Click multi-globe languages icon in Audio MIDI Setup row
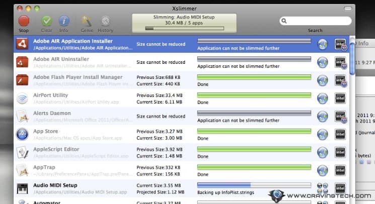Image resolution: width=375 pixels, height=204 pixels. (322, 188)
